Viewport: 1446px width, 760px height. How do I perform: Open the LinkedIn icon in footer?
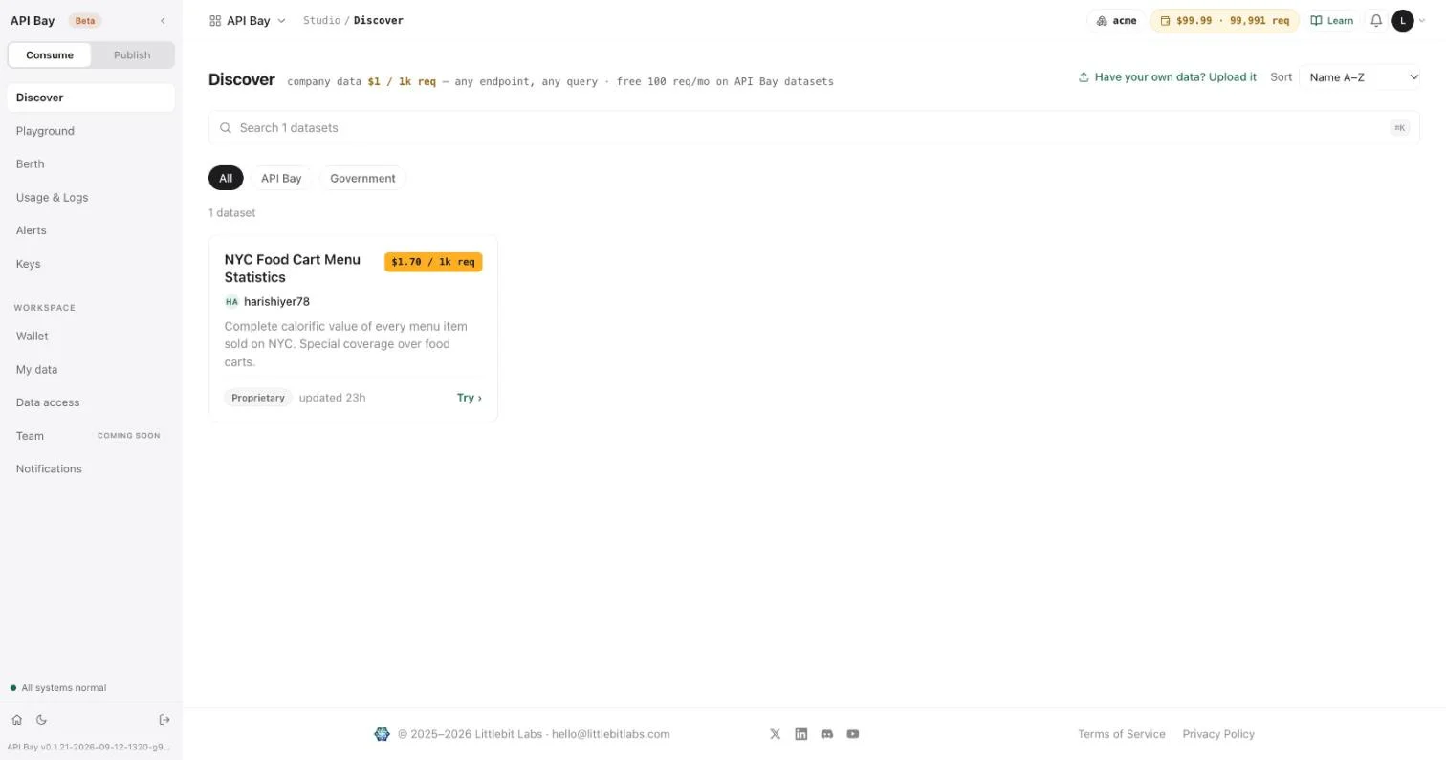click(x=801, y=734)
